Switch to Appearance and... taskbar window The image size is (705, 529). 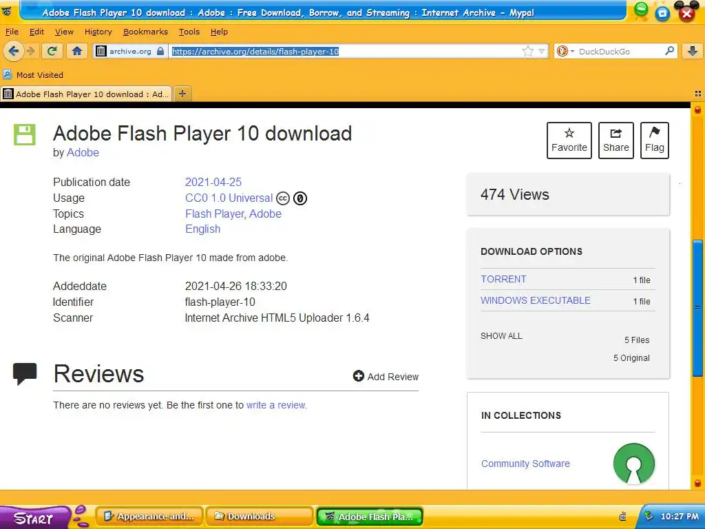[x=149, y=517]
